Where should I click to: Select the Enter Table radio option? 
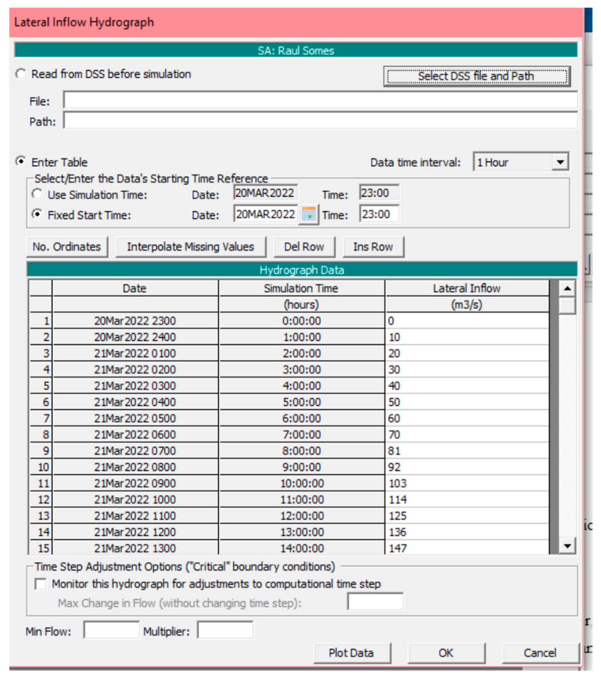[x=21, y=162]
